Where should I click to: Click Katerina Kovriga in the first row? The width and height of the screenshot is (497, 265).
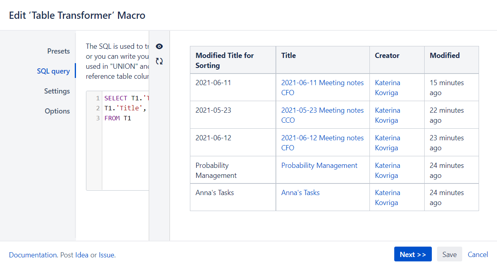(387, 88)
